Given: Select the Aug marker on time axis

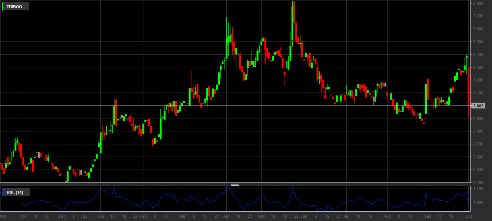Looking at the screenshot, I should (x=387, y=216).
